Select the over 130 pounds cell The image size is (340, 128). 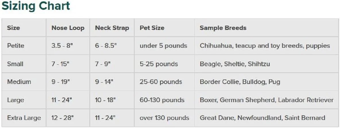pyautogui.click(x=164, y=118)
